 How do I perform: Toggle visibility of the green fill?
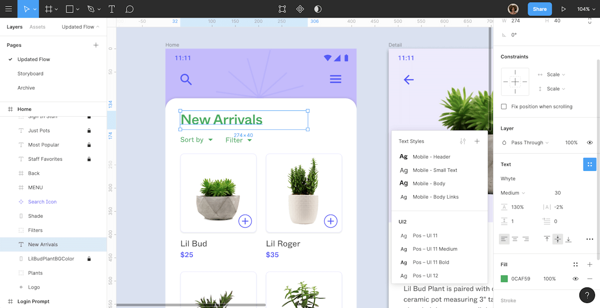click(x=575, y=279)
